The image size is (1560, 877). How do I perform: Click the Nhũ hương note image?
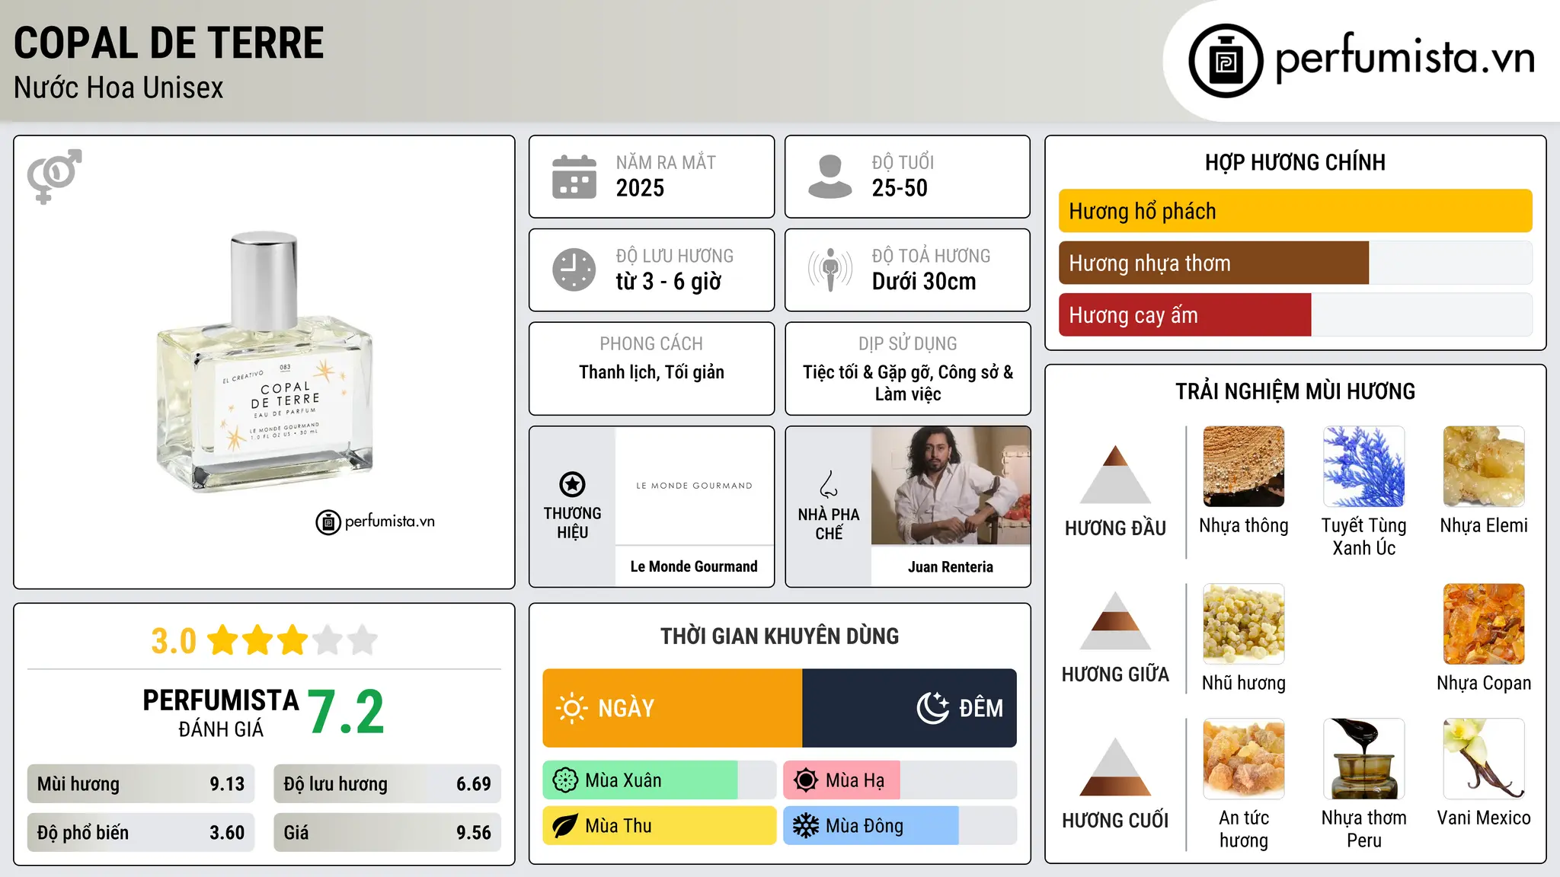[x=1244, y=624]
